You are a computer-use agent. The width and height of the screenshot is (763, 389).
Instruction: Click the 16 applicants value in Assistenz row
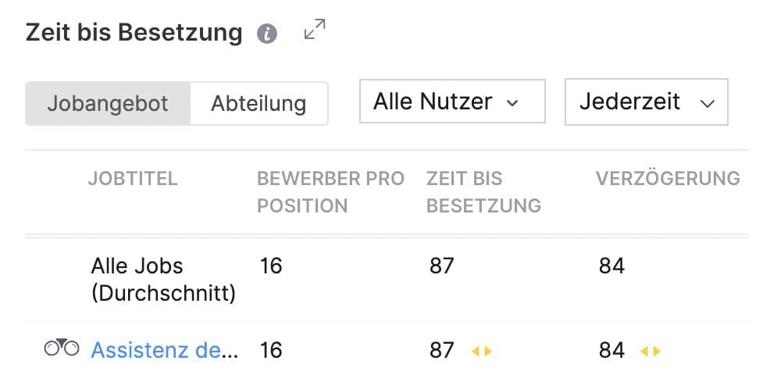point(271,350)
